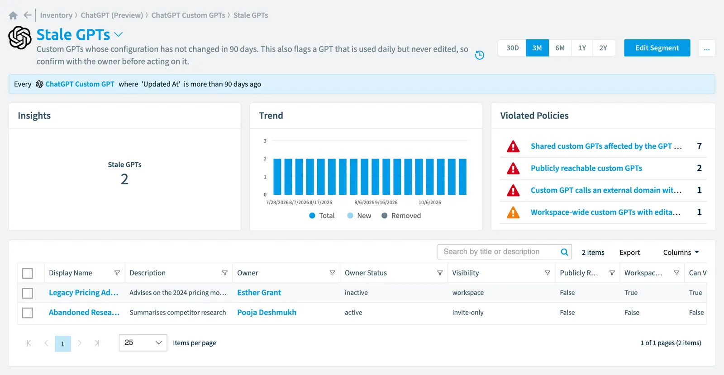The image size is (724, 375).
Task: Open the Columns dropdown
Action: click(x=681, y=253)
